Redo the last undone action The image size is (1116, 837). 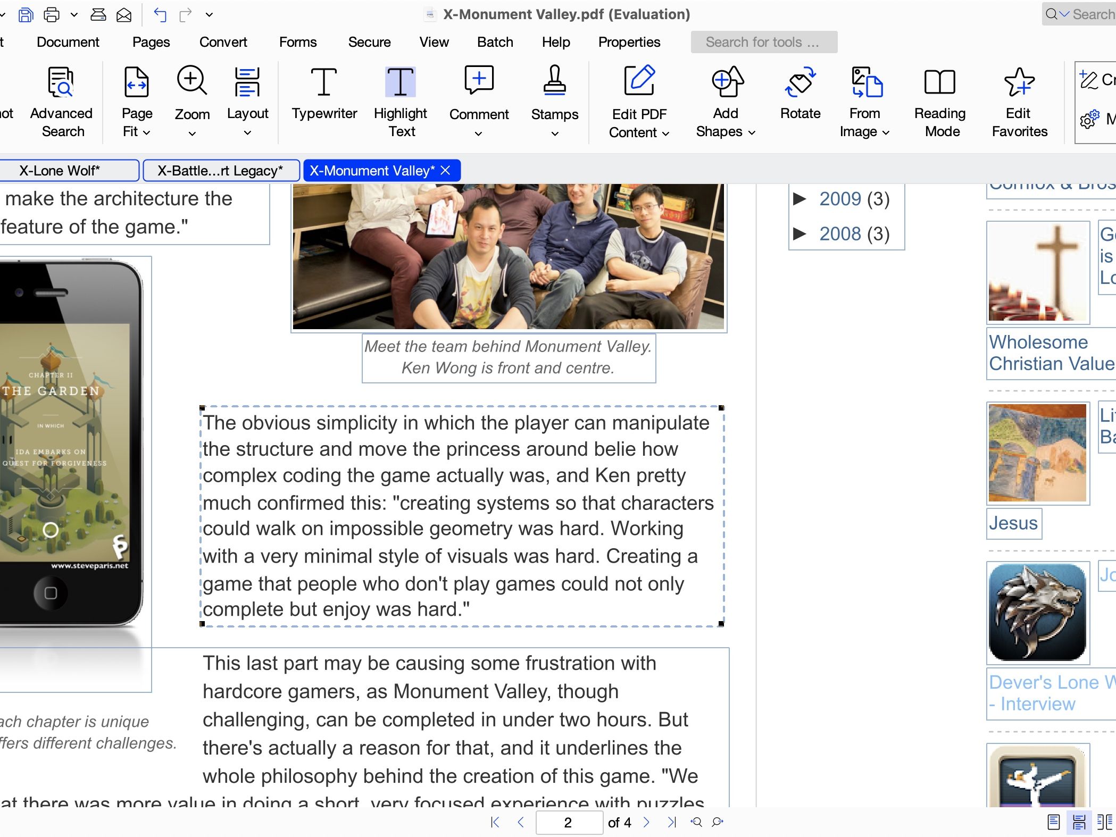coord(185,14)
